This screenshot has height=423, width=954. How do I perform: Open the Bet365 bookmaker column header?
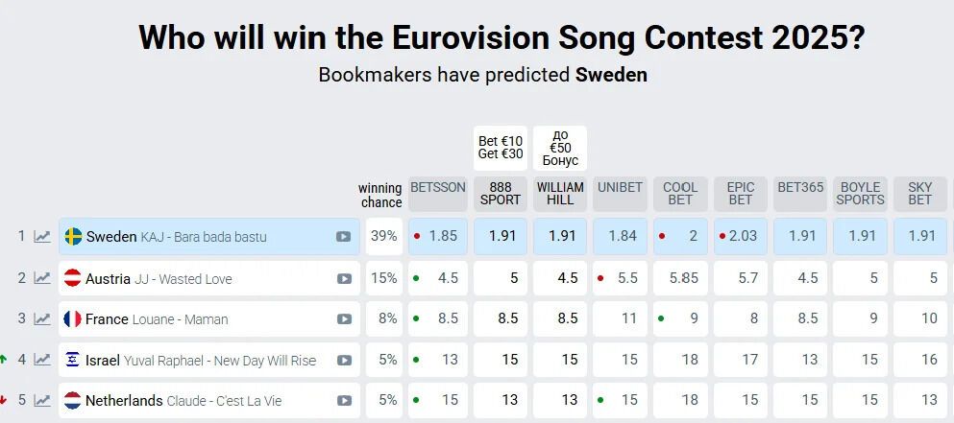click(x=800, y=188)
